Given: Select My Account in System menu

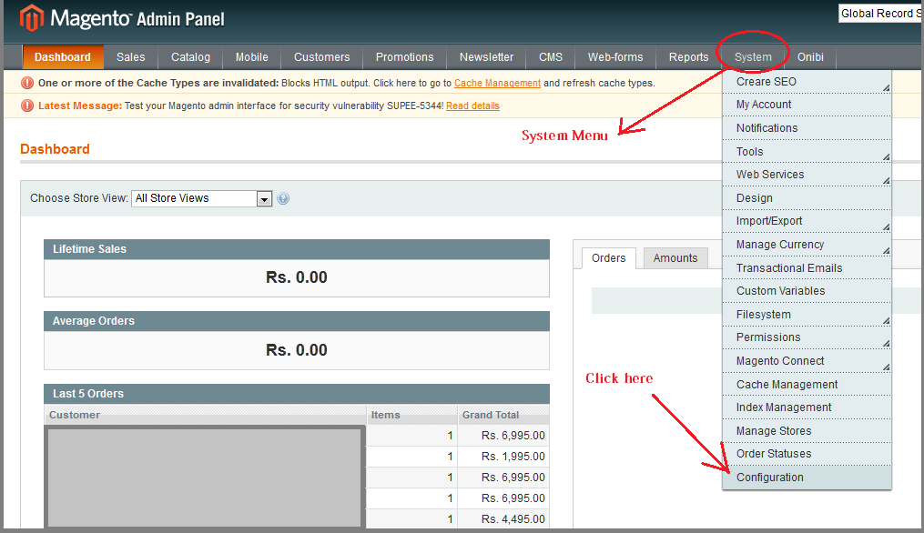Looking at the screenshot, I should tap(807, 105).
